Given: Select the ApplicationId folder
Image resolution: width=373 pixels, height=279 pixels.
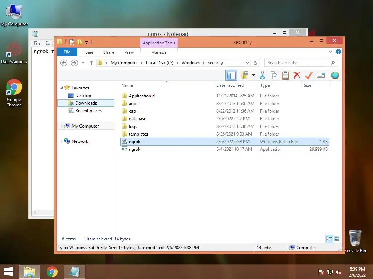Looking at the screenshot, I should [142, 96].
